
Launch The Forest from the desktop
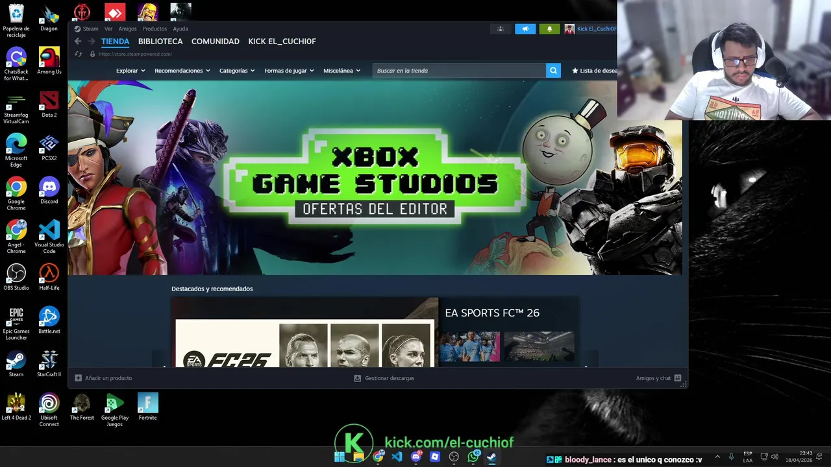(82, 407)
